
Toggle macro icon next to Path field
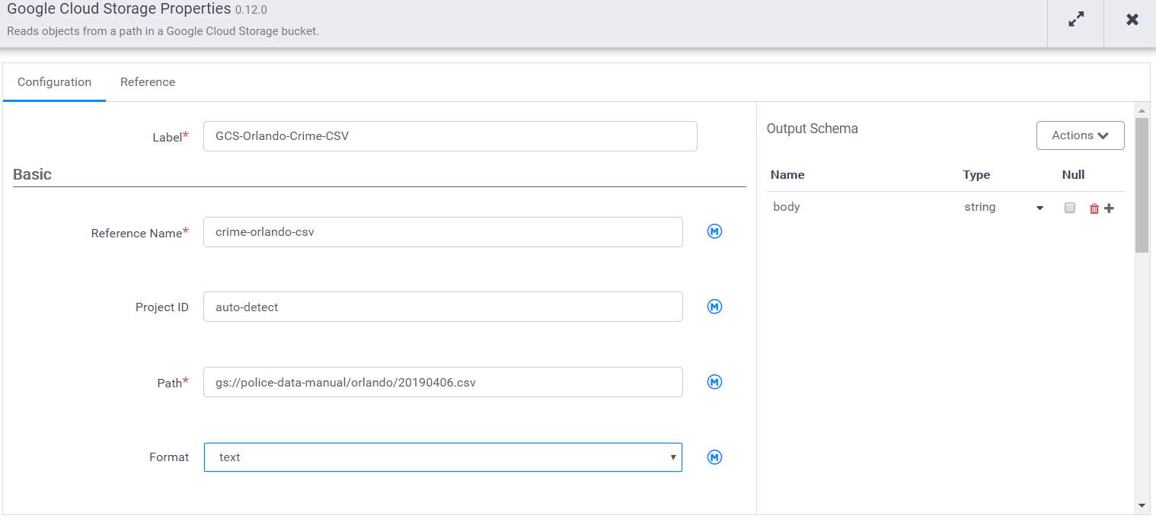[x=714, y=382]
